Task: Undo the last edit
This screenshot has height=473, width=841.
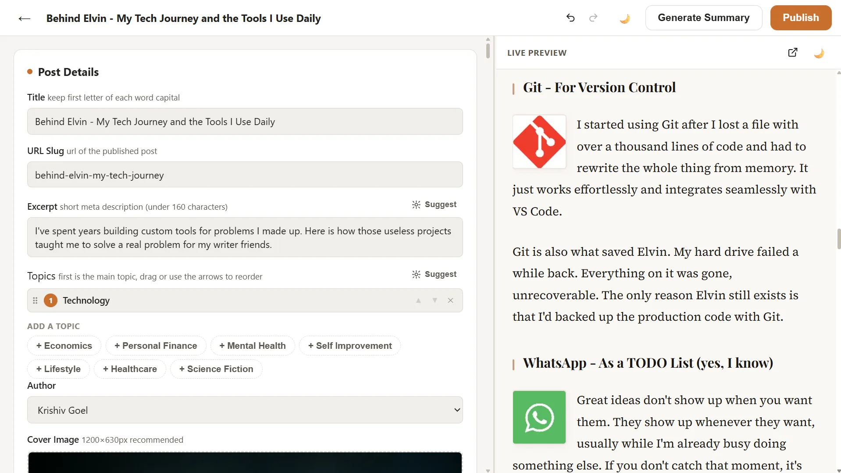Action: tap(570, 18)
